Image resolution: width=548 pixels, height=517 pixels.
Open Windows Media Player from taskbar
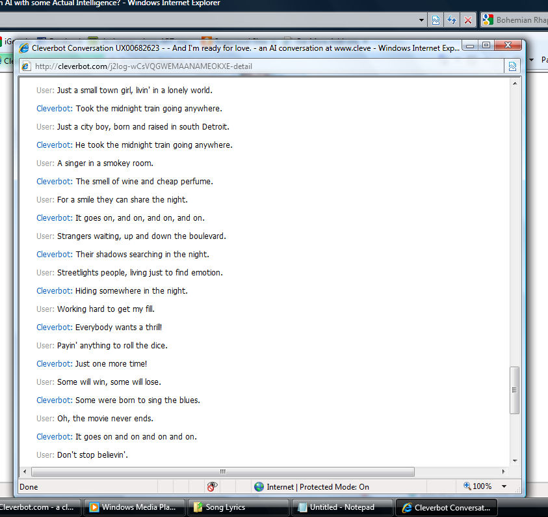133,507
